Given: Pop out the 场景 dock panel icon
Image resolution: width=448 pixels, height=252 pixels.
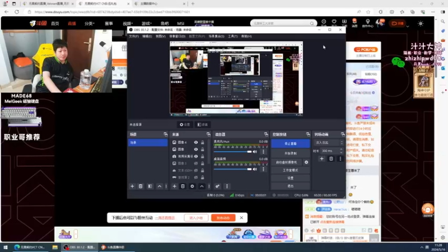Looking at the screenshot, I should (165, 134).
